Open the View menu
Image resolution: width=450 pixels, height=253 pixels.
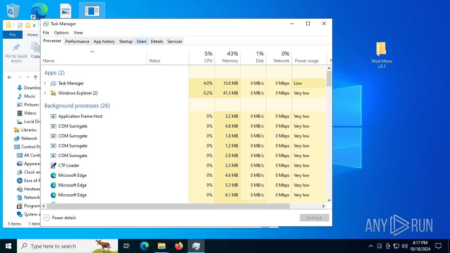pyautogui.click(x=78, y=33)
